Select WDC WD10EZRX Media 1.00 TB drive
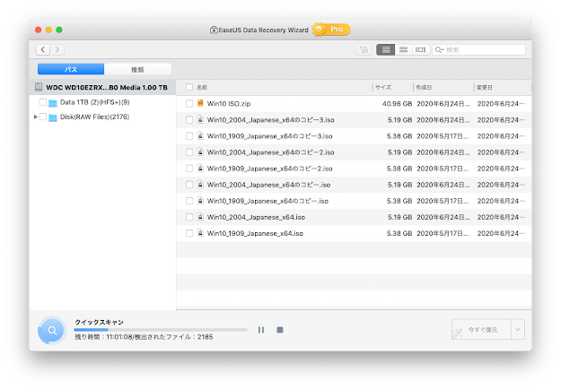561x390 pixels. tap(102, 87)
